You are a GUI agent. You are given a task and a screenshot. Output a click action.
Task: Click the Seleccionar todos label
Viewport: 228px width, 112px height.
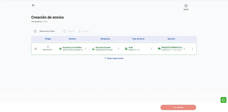(x=47, y=31)
